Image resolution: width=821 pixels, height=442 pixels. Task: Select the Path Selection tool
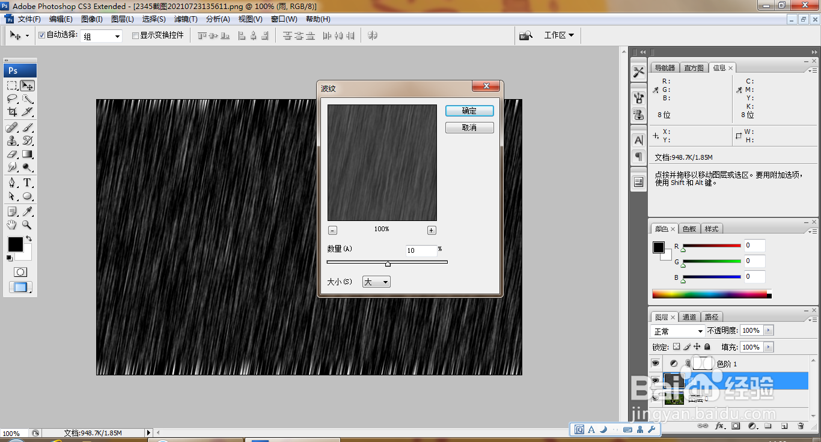coord(12,196)
